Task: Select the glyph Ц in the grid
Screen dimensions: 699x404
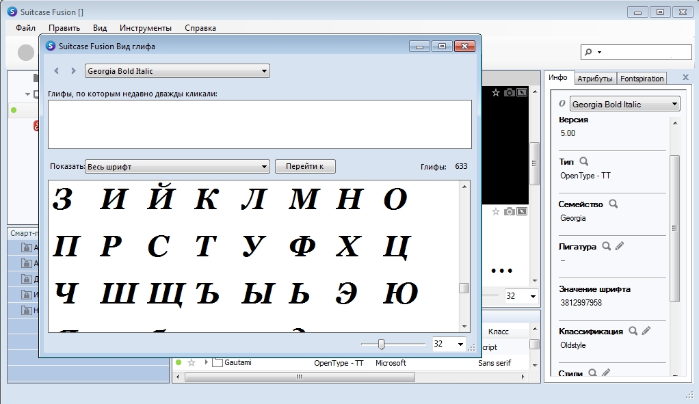Action: 397,247
